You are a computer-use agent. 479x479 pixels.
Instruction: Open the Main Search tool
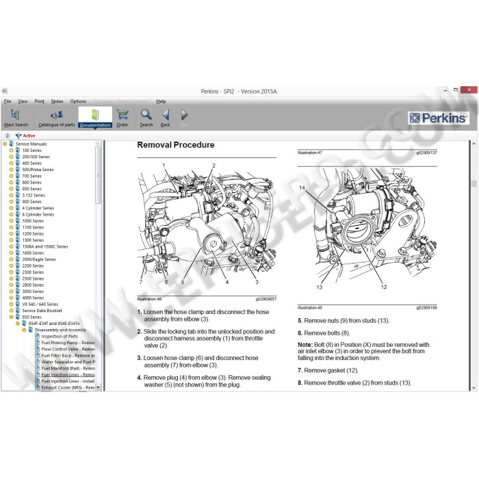pos(16,118)
